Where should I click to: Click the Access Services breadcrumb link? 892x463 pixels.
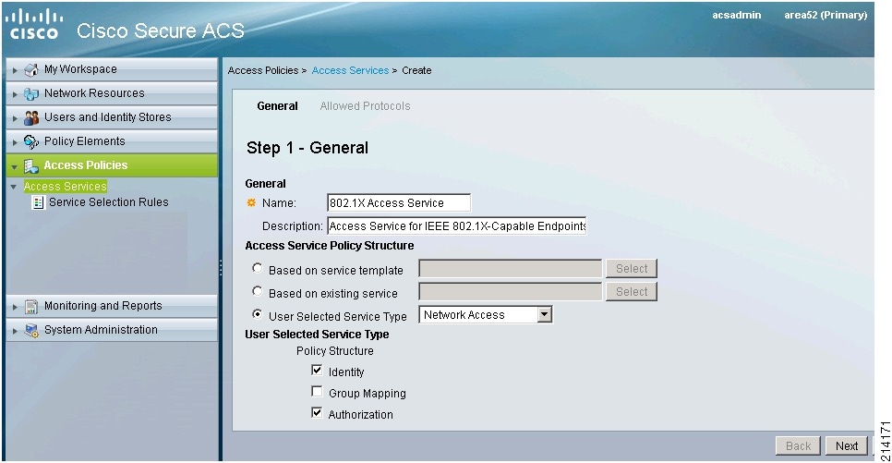point(350,70)
